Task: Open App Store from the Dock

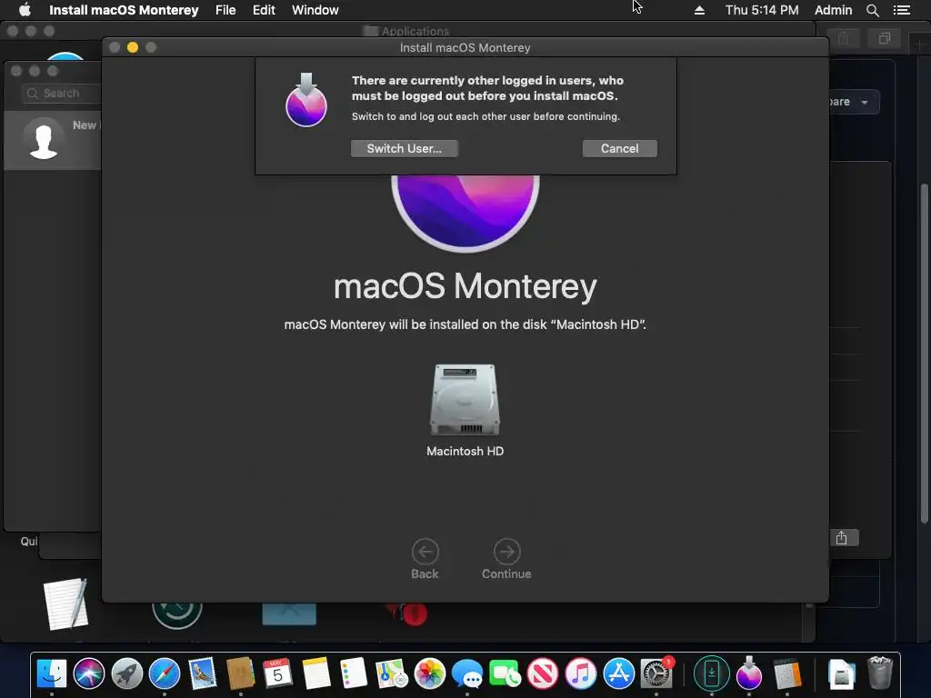Action: [618, 673]
